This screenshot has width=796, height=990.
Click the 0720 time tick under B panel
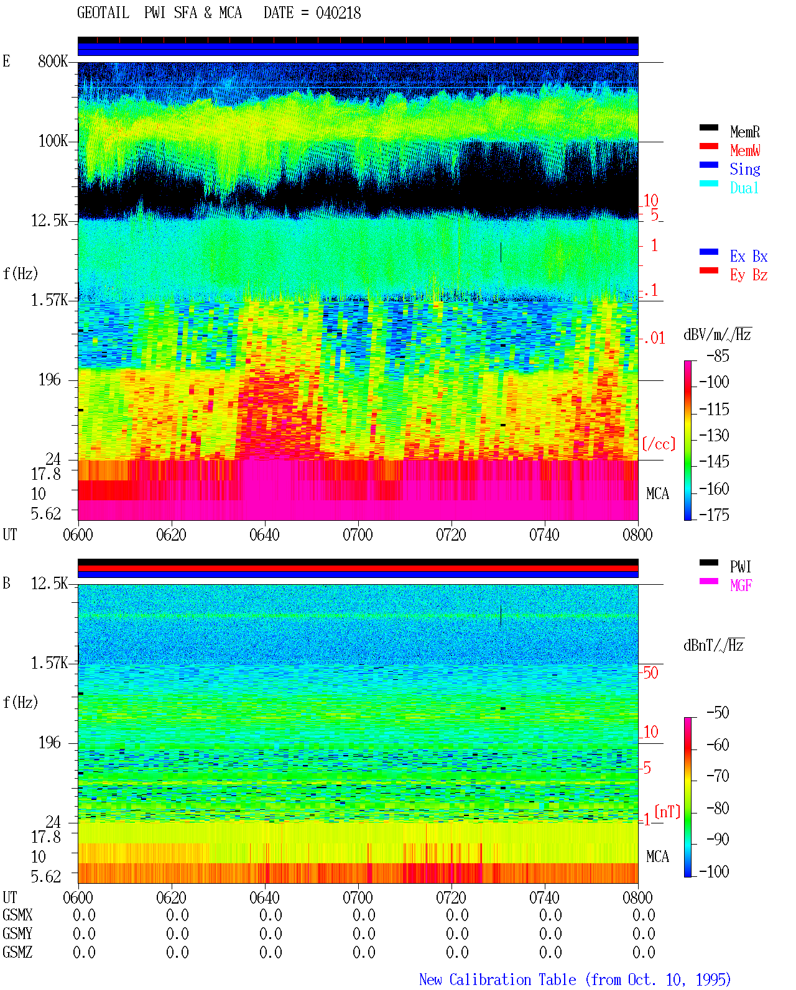click(x=451, y=898)
